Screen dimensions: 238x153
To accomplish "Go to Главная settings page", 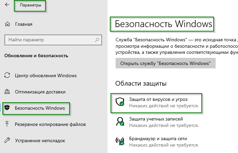I will (x=24, y=24).
